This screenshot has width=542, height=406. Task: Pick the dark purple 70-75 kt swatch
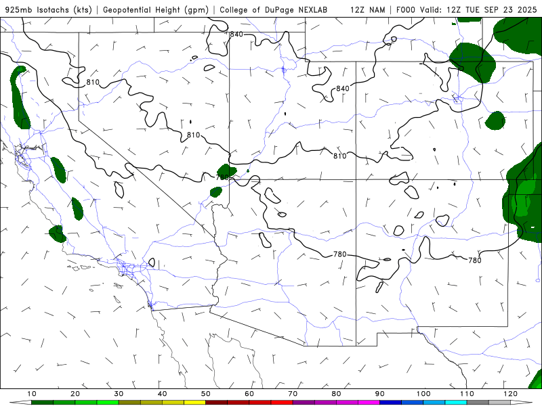304,403
